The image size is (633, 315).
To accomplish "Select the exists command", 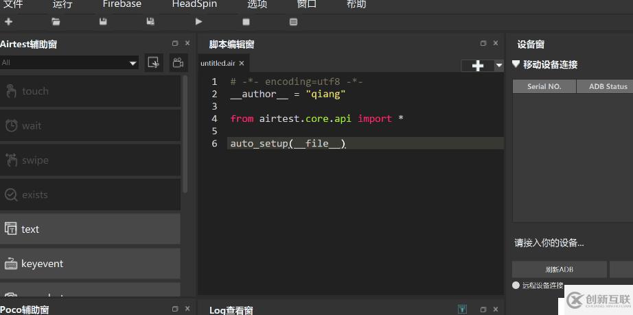I will click(x=90, y=194).
